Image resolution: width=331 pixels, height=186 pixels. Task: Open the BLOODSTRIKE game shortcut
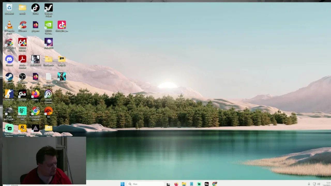coord(62,78)
